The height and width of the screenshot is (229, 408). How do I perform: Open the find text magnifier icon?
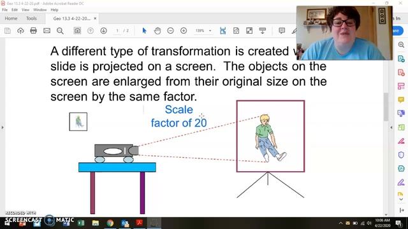pos(60,31)
